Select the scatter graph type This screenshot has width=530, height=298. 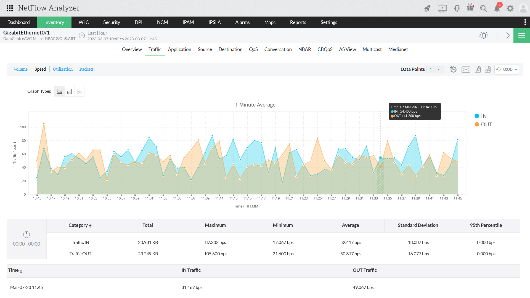pyautogui.click(x=79, y=91)
